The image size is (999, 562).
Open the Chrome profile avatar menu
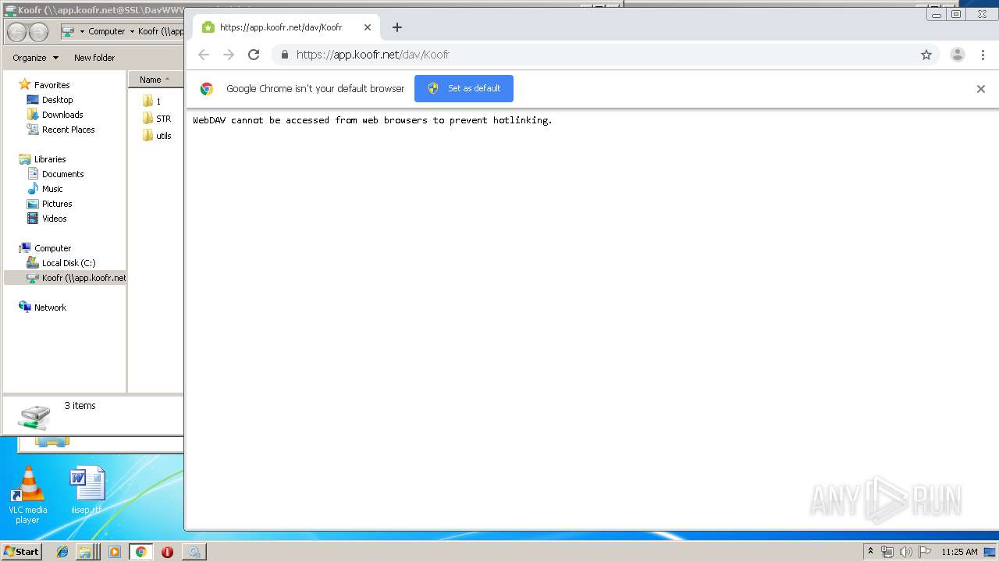pos(958,55)
